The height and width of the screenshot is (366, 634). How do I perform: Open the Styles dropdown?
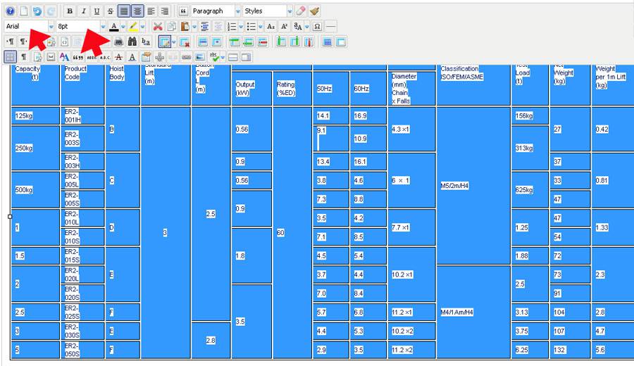(266, 11)
